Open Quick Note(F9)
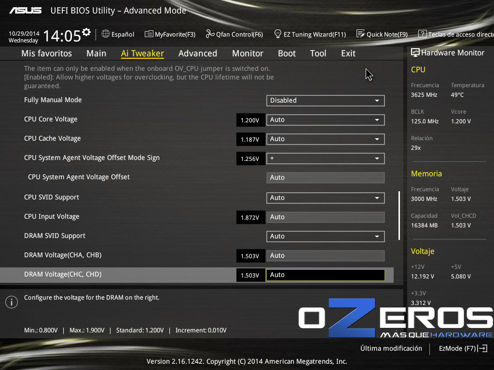 click(382, 34)
